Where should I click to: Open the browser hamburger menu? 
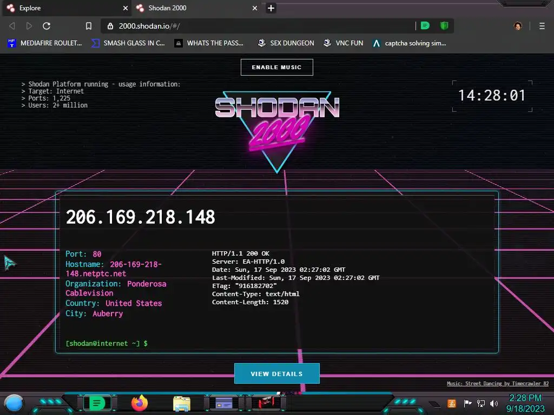coord(542,26)
